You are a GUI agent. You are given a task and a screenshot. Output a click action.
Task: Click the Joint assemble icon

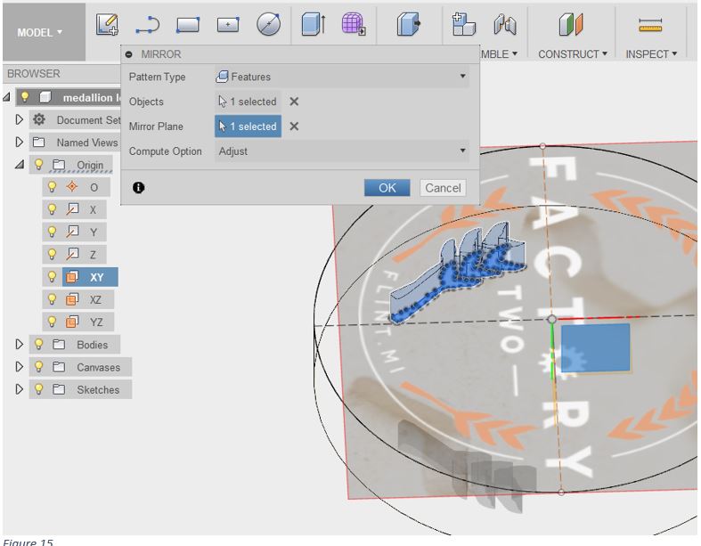[x=505, y=24]
